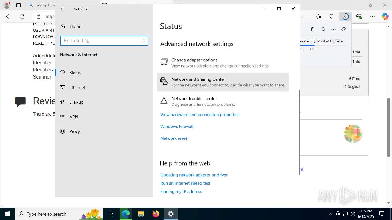Search downloads using the magnifier icon
This screenshot has height=220, width=392.
323,29
